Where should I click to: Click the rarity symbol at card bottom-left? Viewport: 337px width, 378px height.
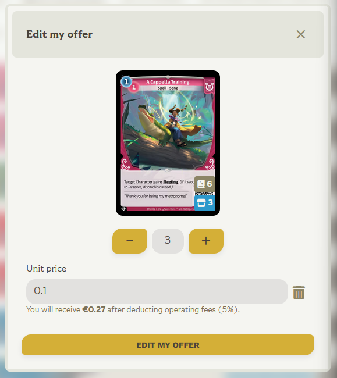coord(123,209)
